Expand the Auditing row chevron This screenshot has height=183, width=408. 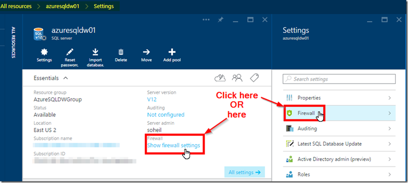click(390, 129)
